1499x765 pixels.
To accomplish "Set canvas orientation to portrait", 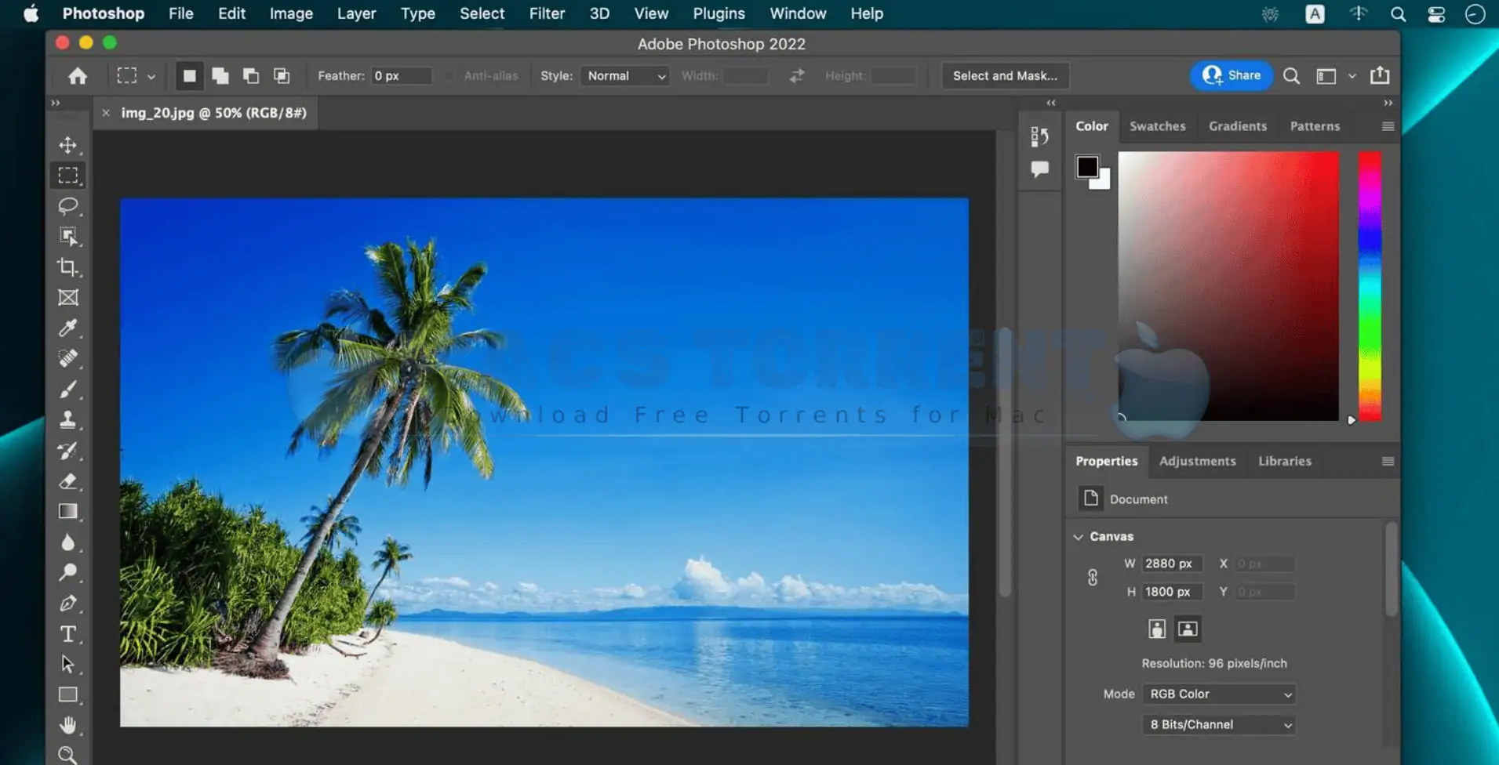I will (1157, 629).
